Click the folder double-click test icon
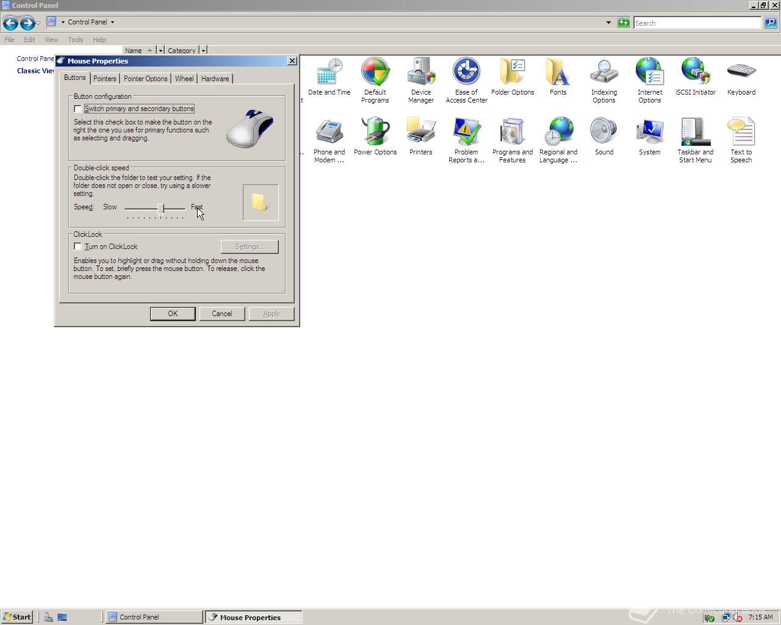The width and height of the screenshot is (781, 625). click(x=260, y=203)
